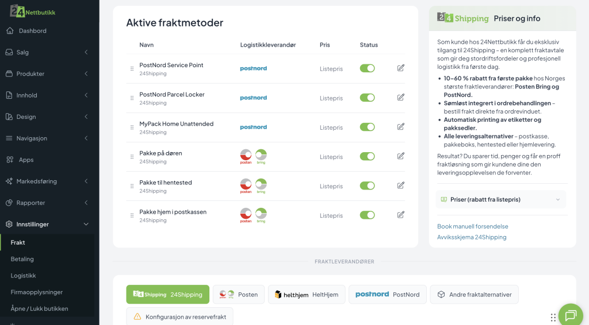Disable PostNord Parcel Locker toggle
The image size is (589, 325).
pyautogui.click(x=367, y=98)
